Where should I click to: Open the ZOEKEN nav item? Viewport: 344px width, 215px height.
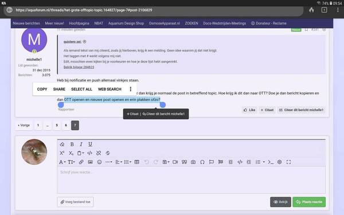click(191, 24)
